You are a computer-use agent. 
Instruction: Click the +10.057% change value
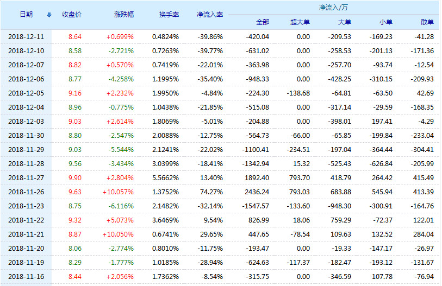(117, 192)
